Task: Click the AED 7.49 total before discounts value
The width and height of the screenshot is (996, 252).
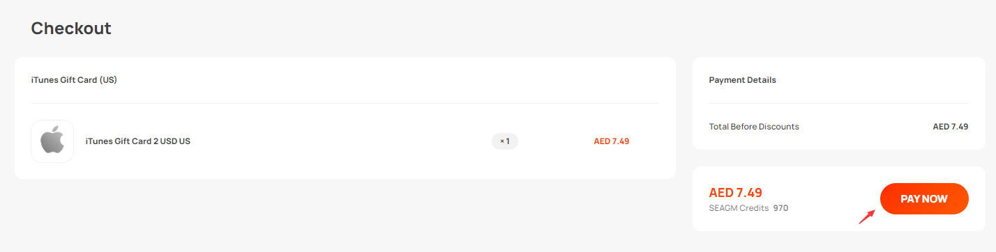Action: click(x=951, y=127)
